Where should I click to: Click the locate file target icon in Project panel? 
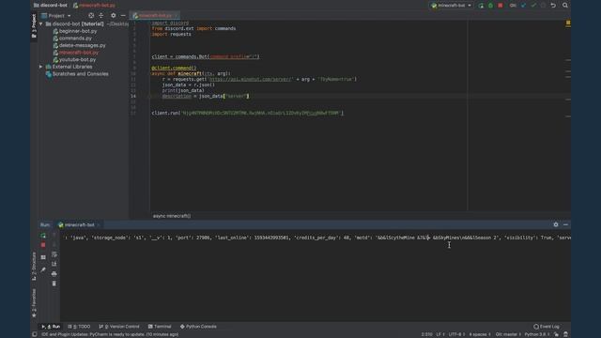[x=91, y=16]
